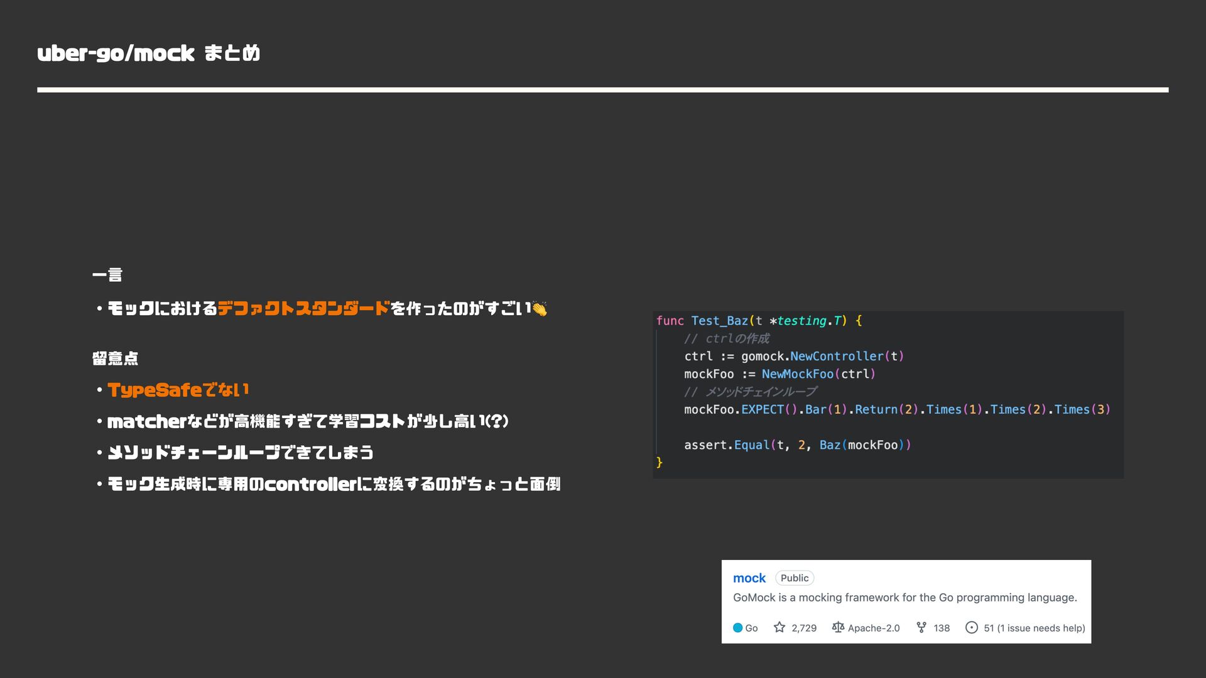
Task: Click the closing yellow brace in code
Action: pyautogui.click(x=660, y=463)
